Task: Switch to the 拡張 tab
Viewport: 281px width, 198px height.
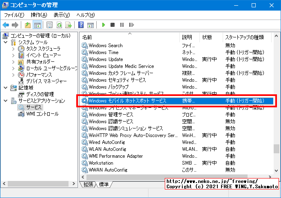Action: [x=88, y=184]
